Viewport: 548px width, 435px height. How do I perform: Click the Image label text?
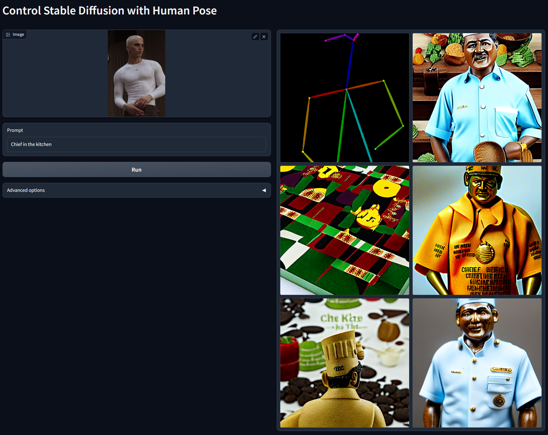coord(18,35)
